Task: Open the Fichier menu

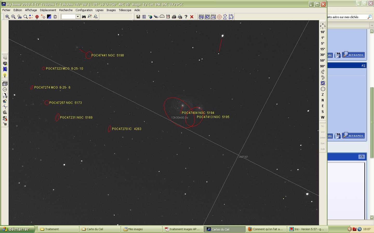Action: click(6, 10)
